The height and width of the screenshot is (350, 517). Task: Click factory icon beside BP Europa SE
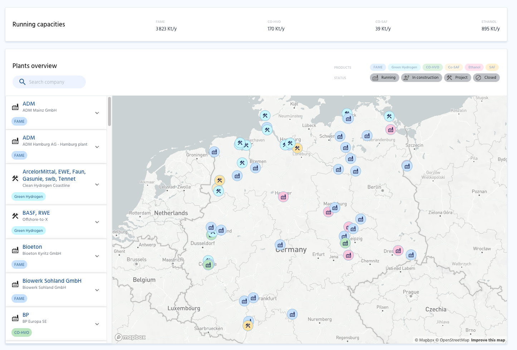tap(15, 318)
